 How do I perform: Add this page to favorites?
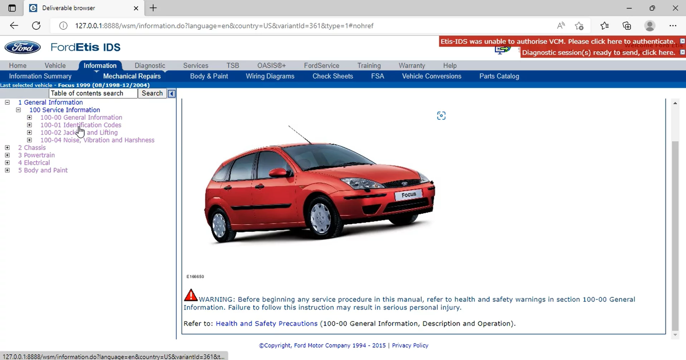pyautogui.click(x=579, y=26)
